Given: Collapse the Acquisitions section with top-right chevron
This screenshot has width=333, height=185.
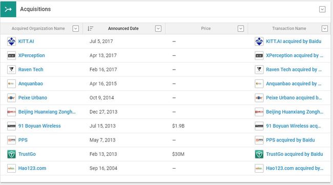Looking at the screenshot, I should pos(322,9).
